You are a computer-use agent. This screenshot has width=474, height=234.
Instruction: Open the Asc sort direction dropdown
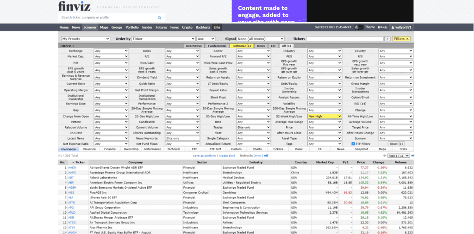click(206, 39)
